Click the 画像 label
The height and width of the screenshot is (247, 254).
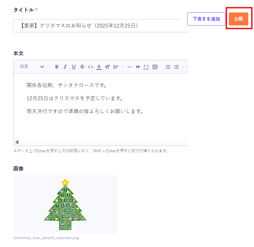click(x=18, y=169)
